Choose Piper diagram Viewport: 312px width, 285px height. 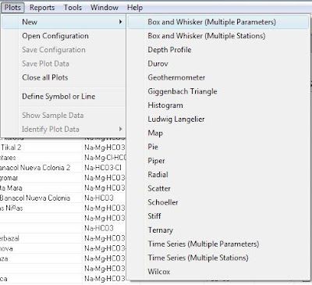click(156, 161)
